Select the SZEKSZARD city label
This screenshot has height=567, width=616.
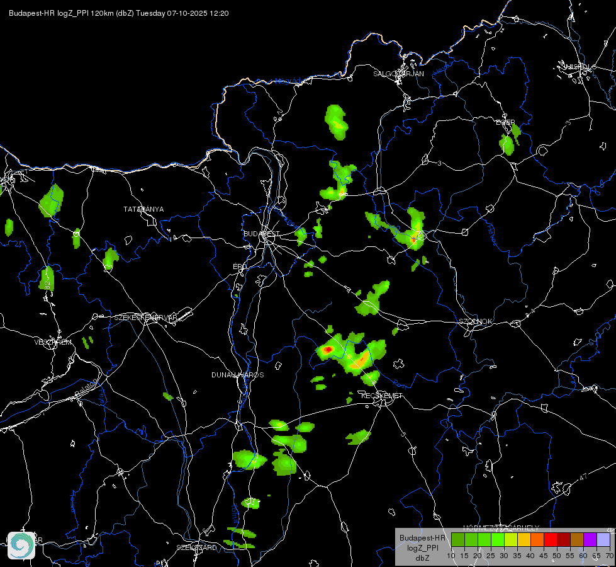tap(196, 547)
